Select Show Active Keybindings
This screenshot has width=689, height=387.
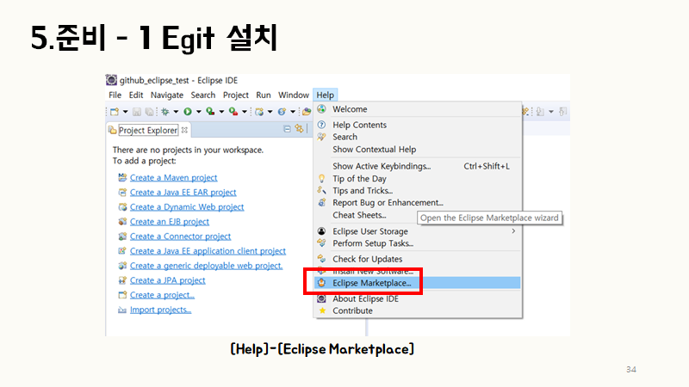click(x=418, y=166)
